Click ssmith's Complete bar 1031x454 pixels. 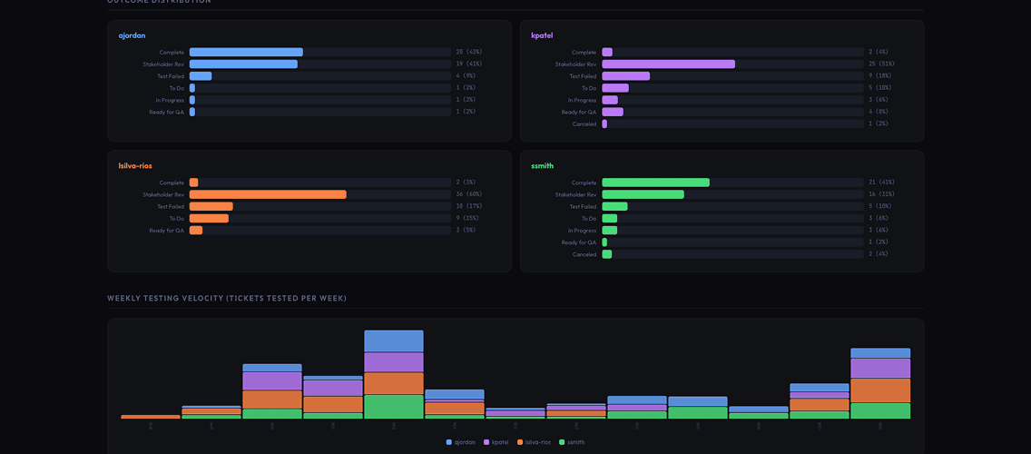click(x=655, y=183)
